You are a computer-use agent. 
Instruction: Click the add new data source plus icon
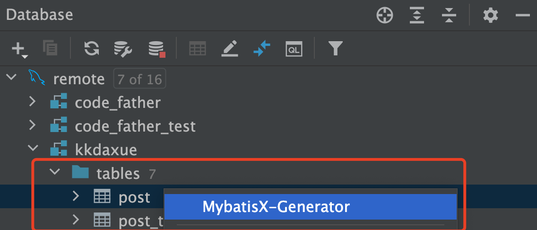click(18, 48)
